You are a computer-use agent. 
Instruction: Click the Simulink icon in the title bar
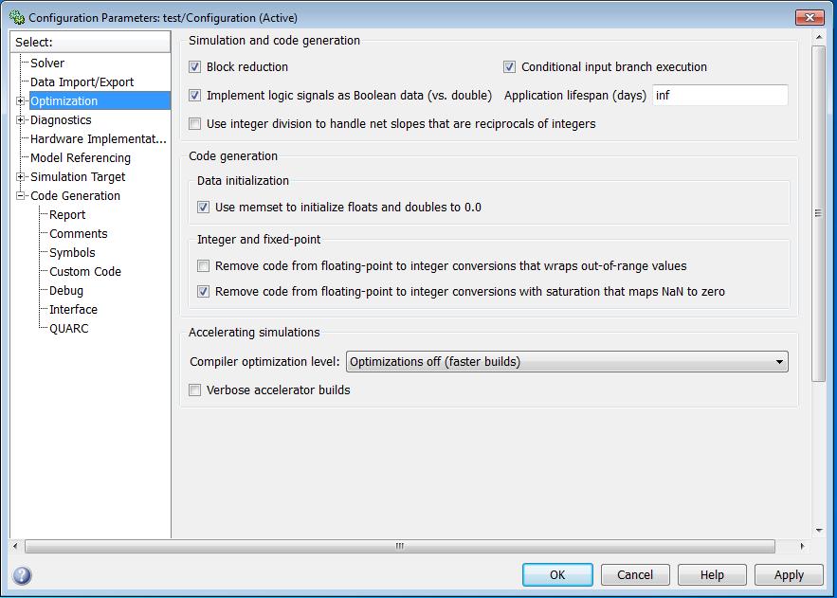(17, 17)
